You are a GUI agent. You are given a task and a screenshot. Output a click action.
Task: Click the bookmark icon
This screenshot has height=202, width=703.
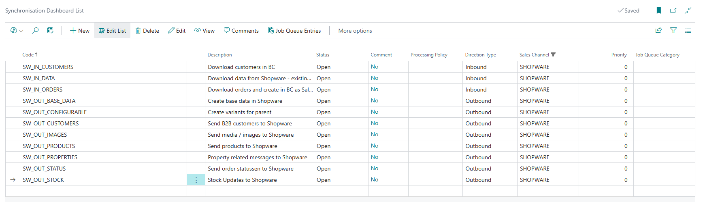tap(659, 10)
